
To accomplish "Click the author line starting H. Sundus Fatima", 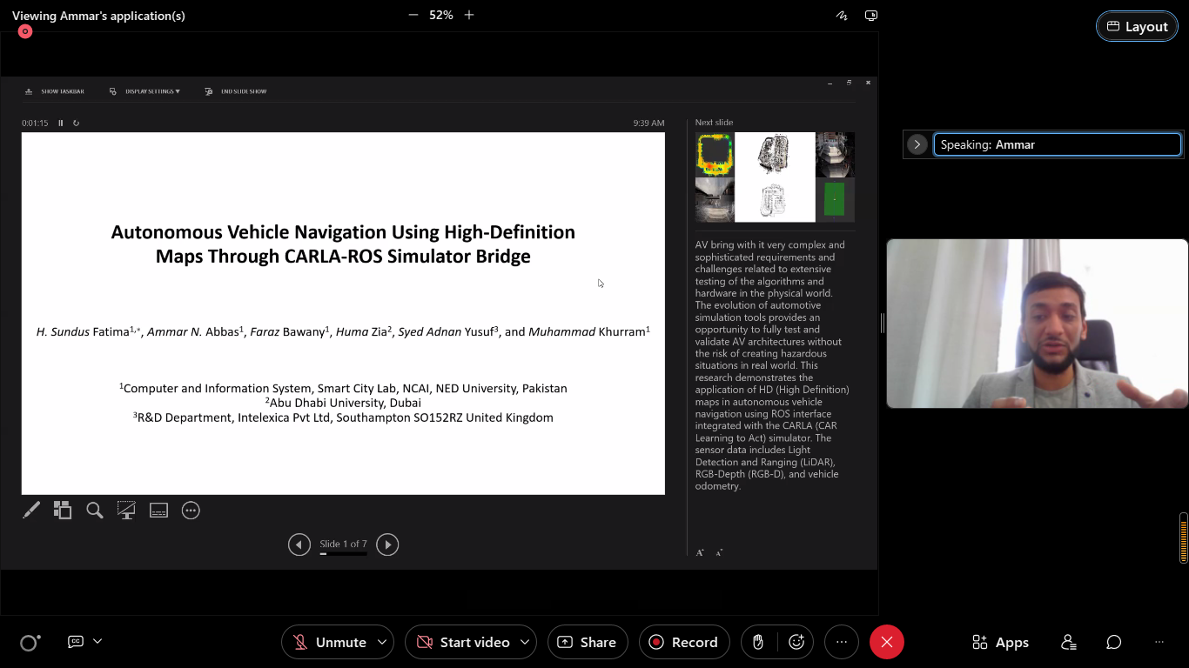I will coord(343,331).
